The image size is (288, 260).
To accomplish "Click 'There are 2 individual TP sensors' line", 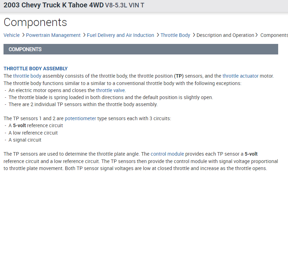I will tap(83, 104).
